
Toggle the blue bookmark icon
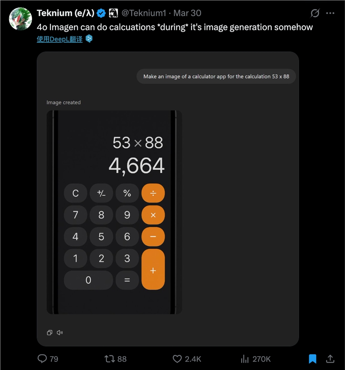pyautogui.click(x=313, y=359)
